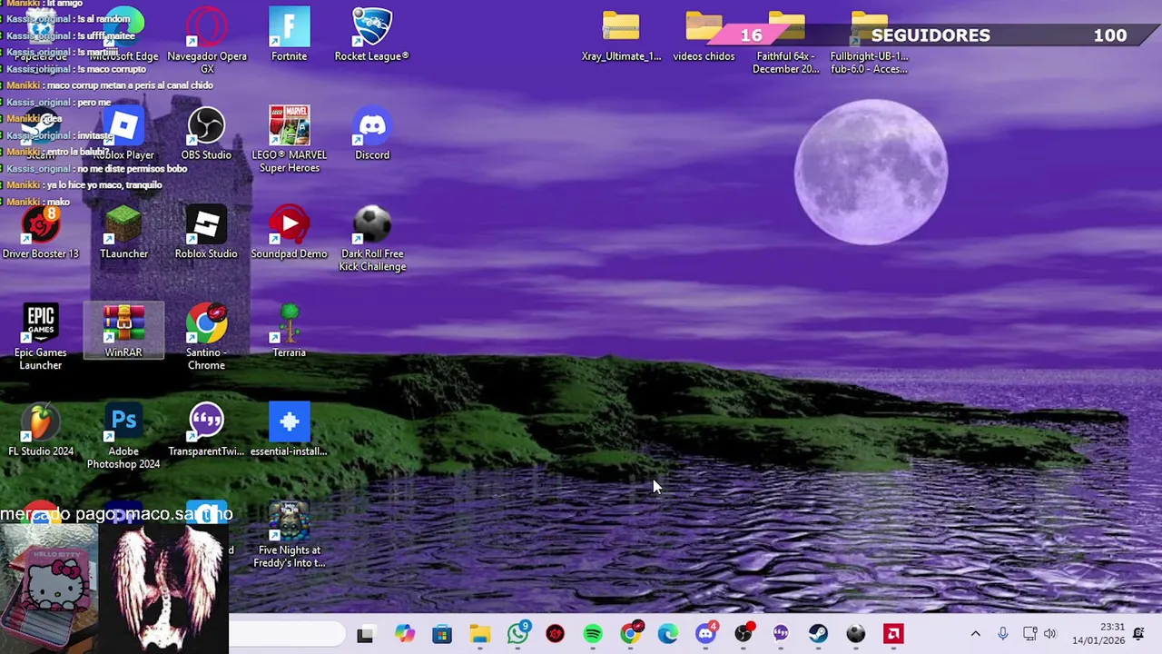This screenshot has height=654, width=1162.
Task: Select the OBS Studio desktop icon
Action: pyautogui.click(x=206, y=134)
